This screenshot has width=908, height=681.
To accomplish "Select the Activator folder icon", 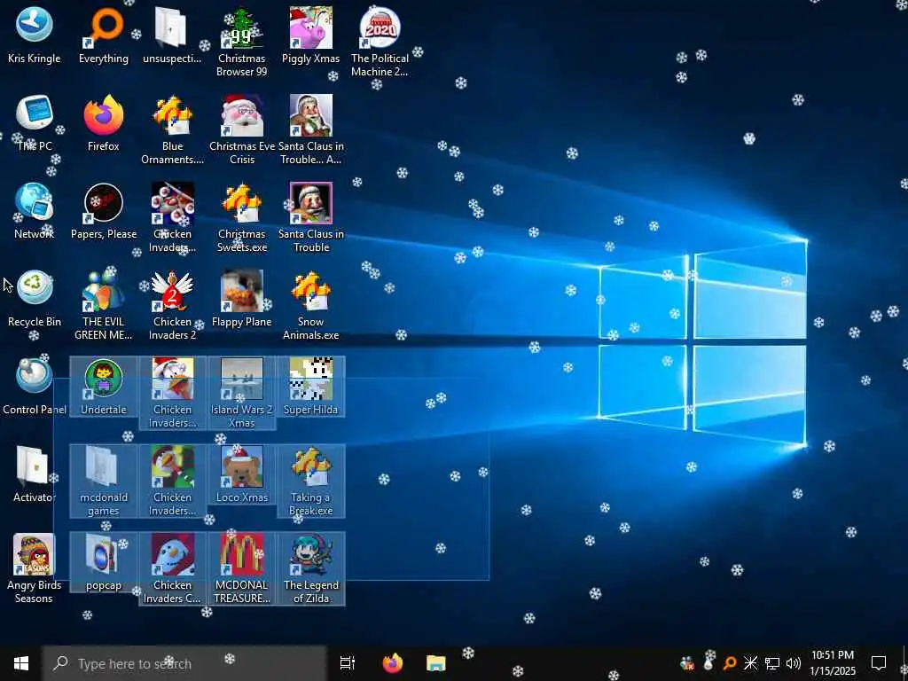I will (34, 475).
